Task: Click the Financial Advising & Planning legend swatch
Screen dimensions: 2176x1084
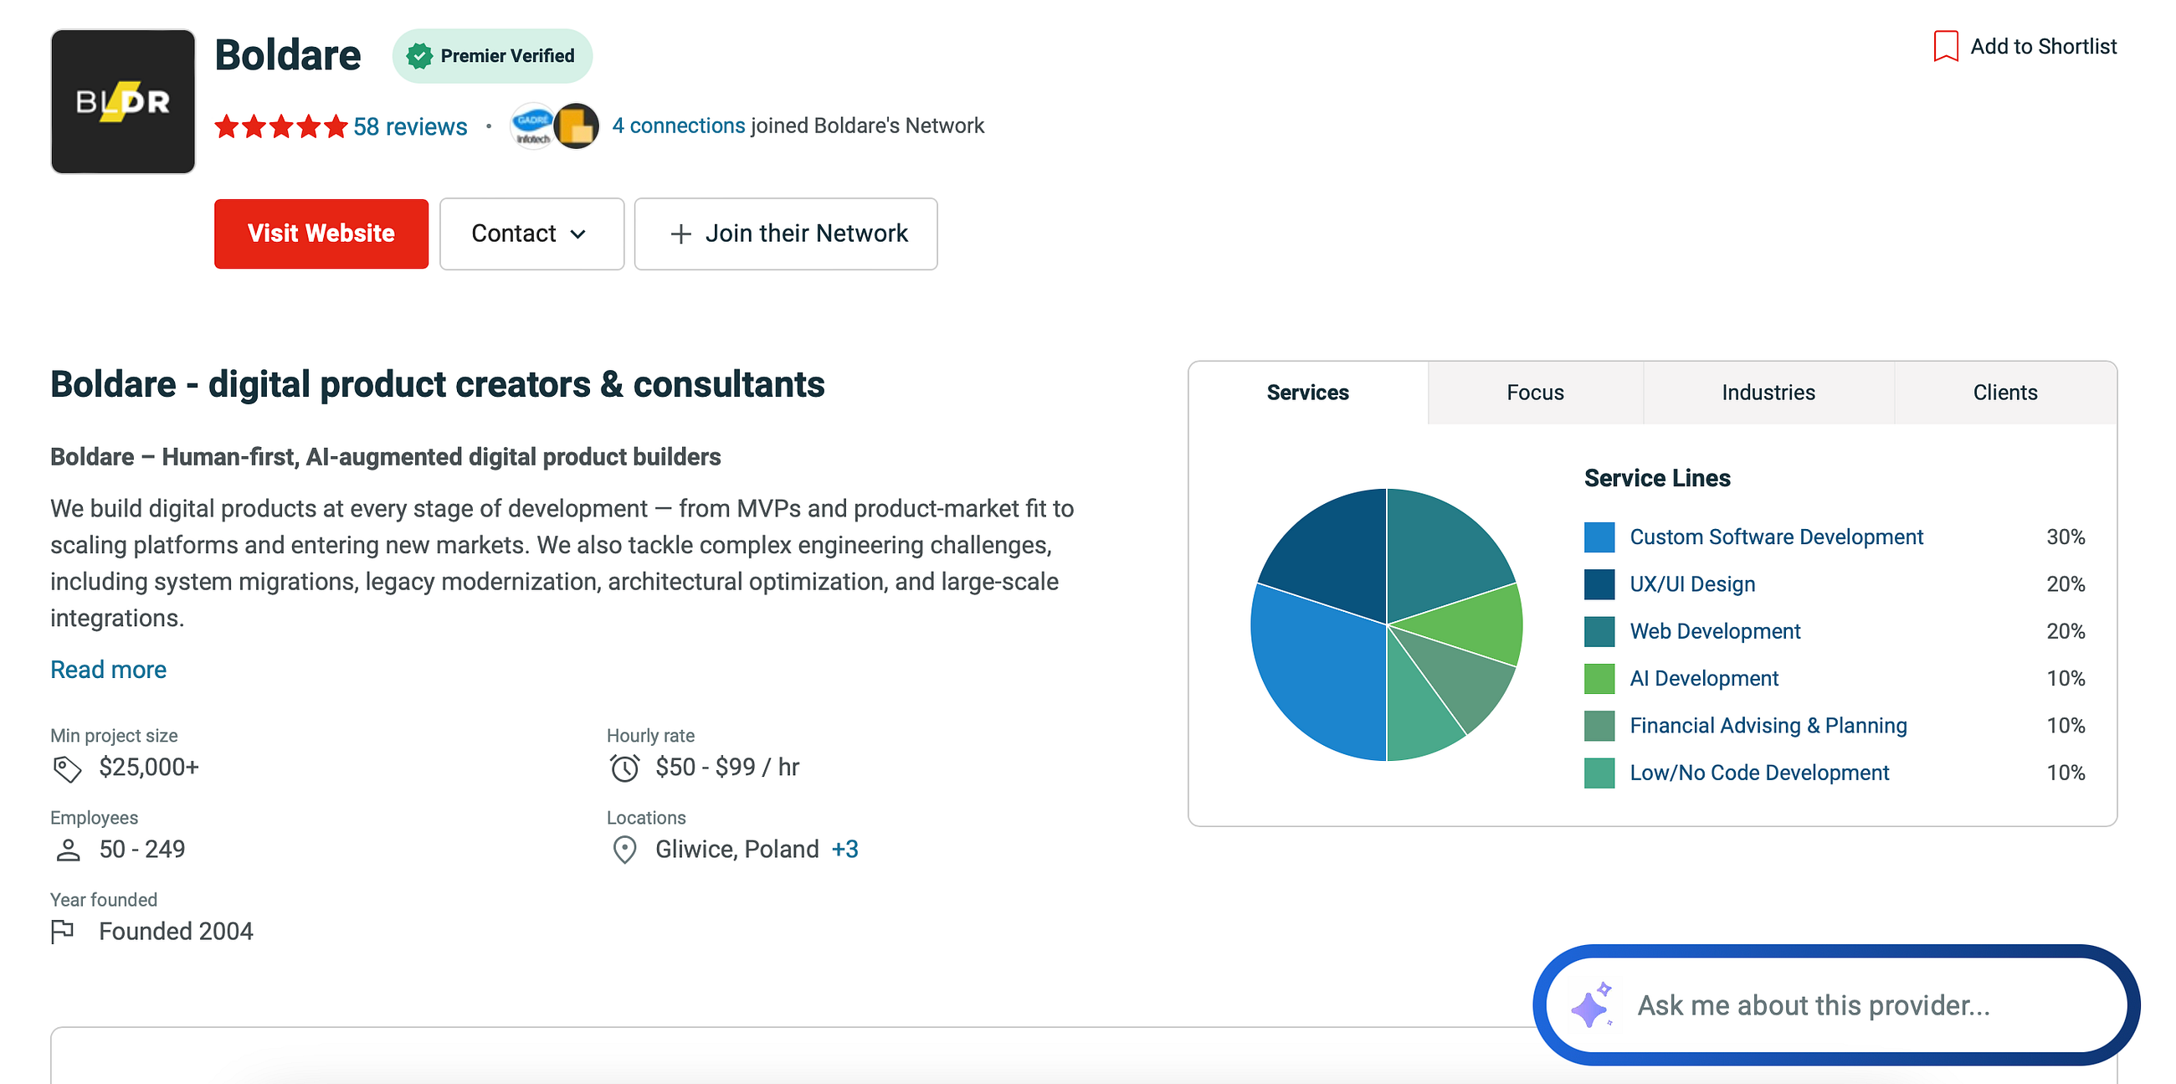Action: pos(1599,727)
